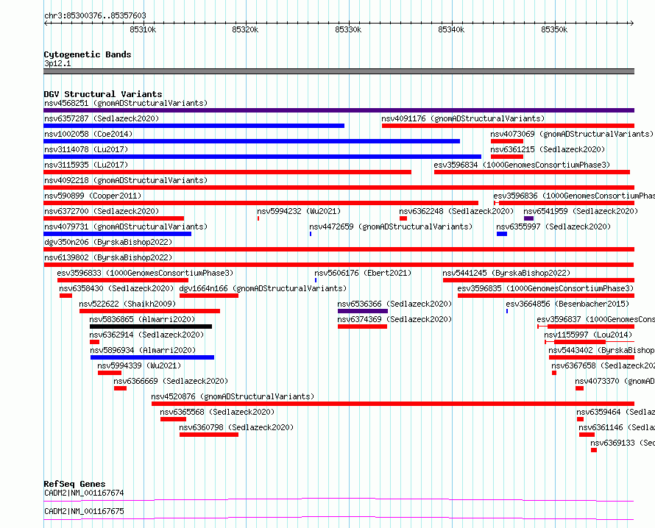Select nsv1155997 (Lou2014) label
Screen dimensions: 655x528
pos(588,335)
